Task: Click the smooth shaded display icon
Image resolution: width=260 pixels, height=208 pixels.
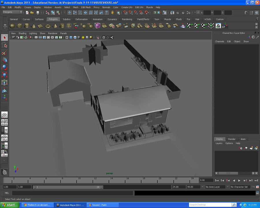Action: click(71, 37)
